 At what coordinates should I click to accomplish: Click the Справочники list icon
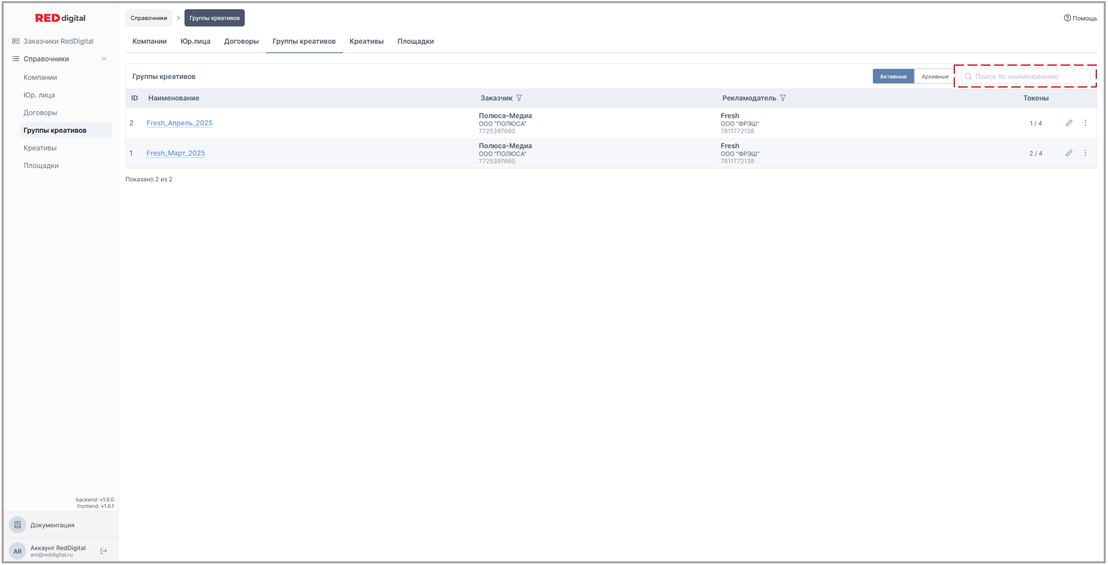coord(15,59)
